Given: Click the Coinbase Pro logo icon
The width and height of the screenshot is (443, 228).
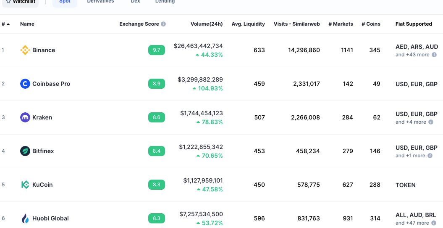Looking at the screenshot, I should (25, 84).
